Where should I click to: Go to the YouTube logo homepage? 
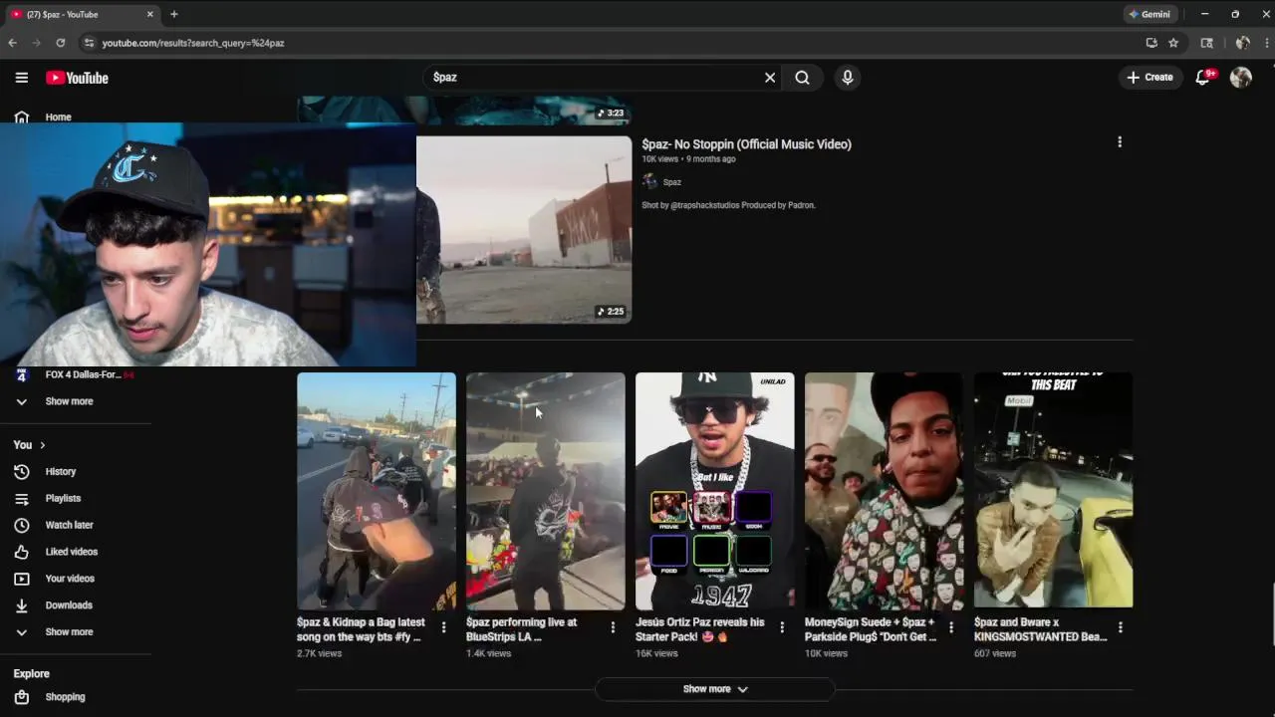pyautogui.click(x=77, y=78)
